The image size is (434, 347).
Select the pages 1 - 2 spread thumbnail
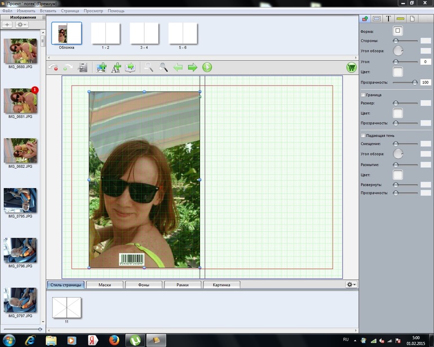105,33
